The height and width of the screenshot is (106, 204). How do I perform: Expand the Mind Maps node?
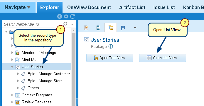click(x=12, y=60)
